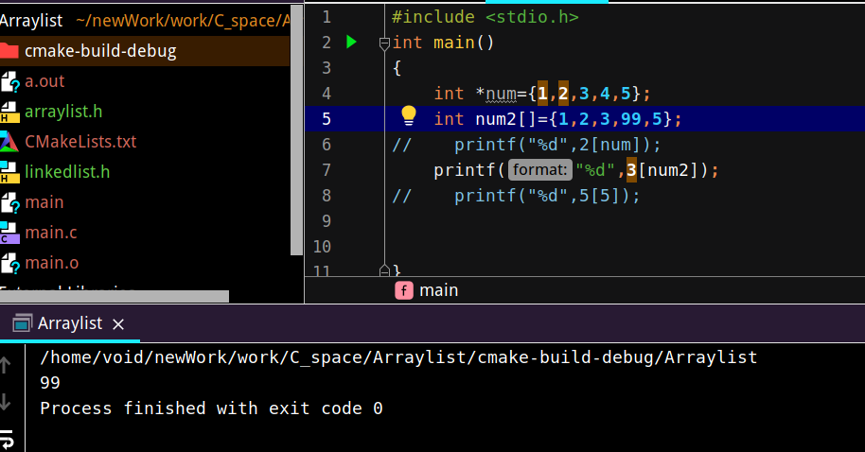Click the fold end marker at line 11
865x452 pixels.
pyautogui.click(x=384, y=270)
